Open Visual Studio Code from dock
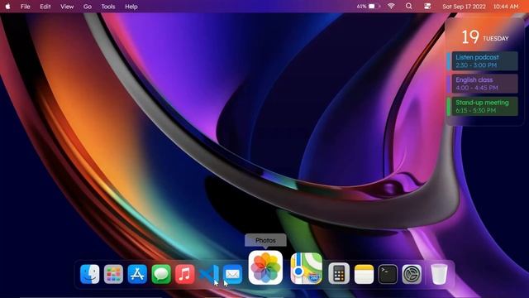 [x=209, y=274]
